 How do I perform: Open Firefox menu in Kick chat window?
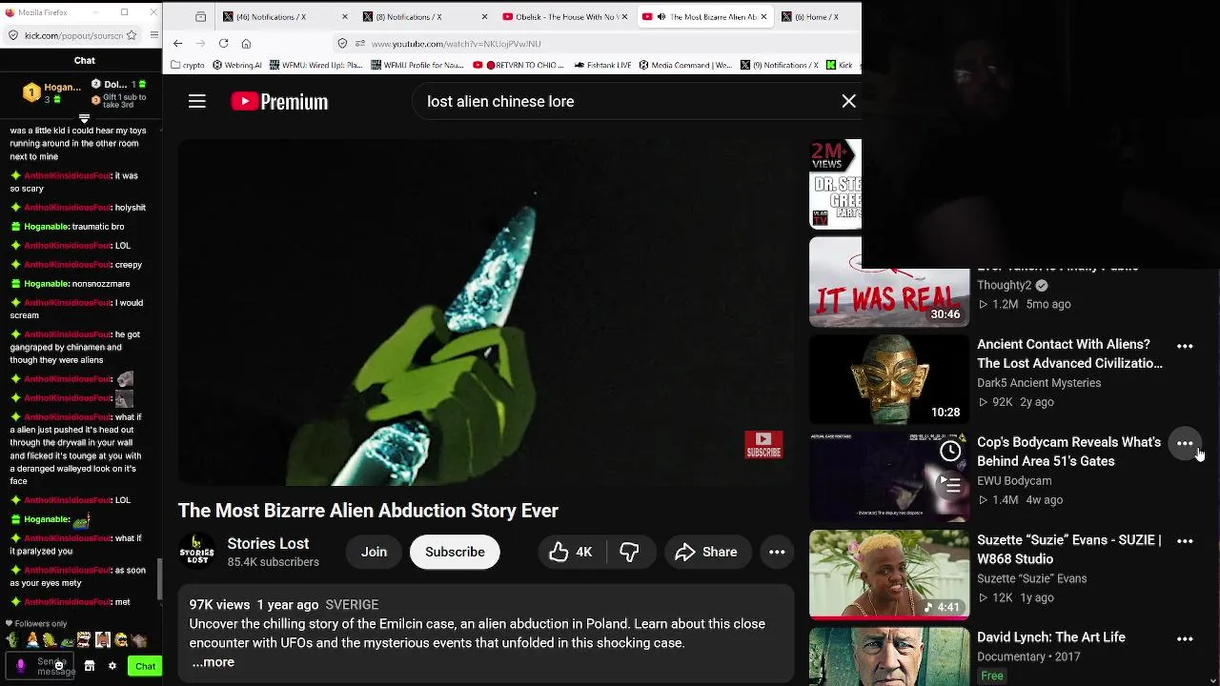[x=153, y=35]
